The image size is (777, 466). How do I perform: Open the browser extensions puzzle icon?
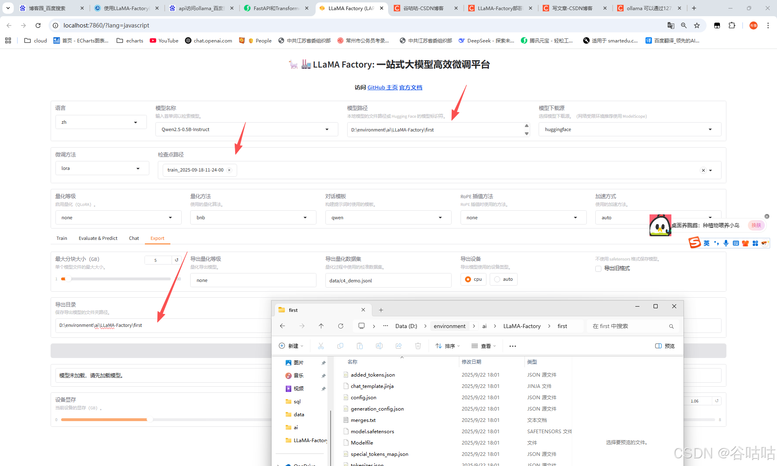click(x=732, y=25)
